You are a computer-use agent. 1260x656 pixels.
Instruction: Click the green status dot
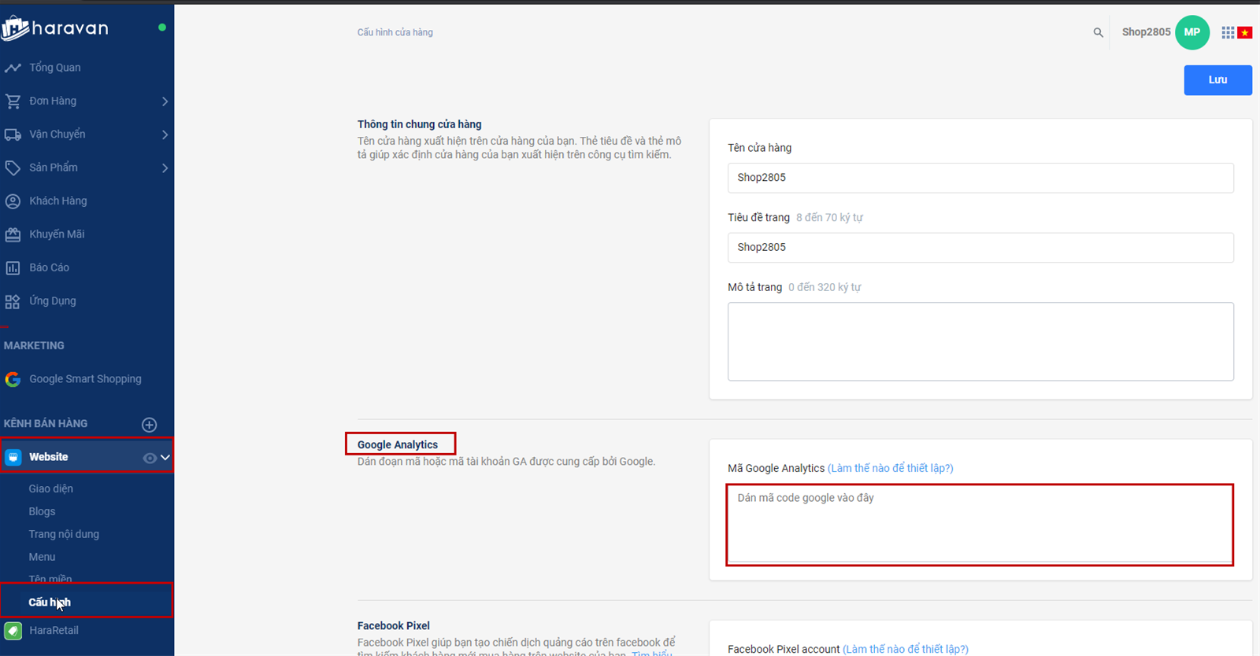pyautogui.click(x=162, y=28)
